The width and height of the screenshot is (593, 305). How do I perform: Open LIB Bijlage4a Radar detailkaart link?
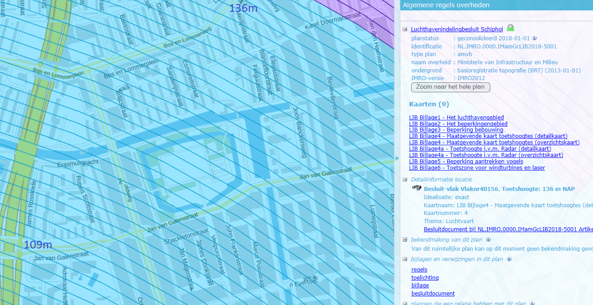[480, 149]
